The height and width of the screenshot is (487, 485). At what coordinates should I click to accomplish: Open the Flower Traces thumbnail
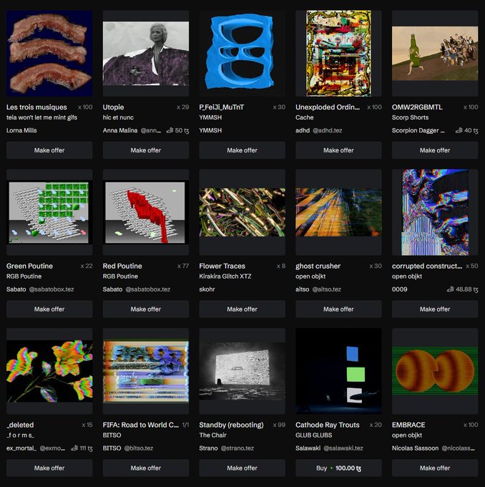click(242, 212)
